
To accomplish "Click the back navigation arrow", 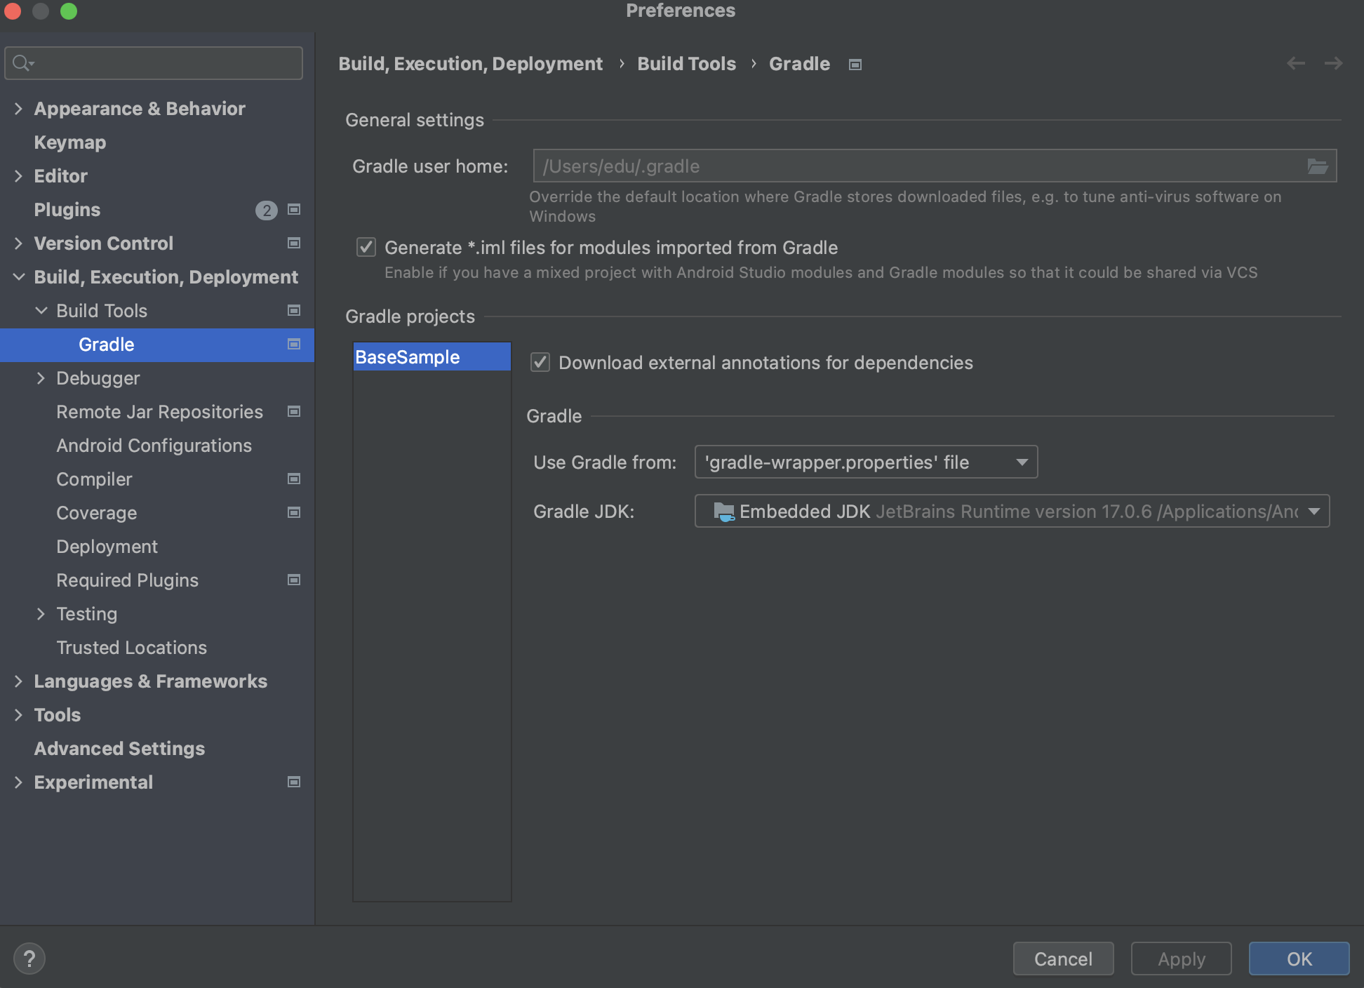I will coord(1295,63).
